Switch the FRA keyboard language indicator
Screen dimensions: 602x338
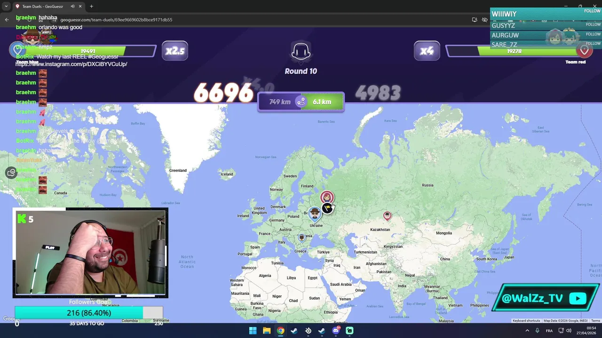[x=549, y=330]
